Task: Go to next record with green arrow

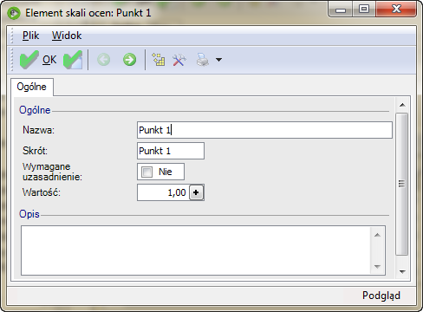Action: pos(129,60)
